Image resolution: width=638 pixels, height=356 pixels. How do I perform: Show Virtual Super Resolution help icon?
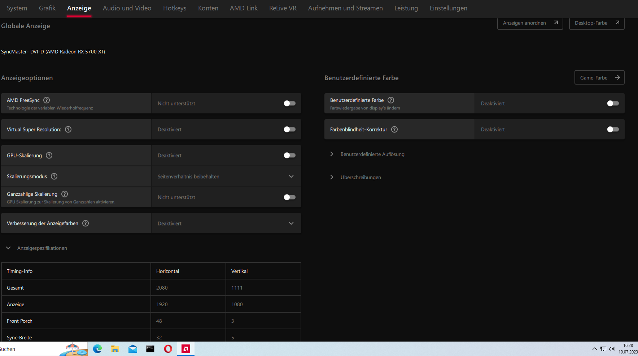(x=68, y=129)
